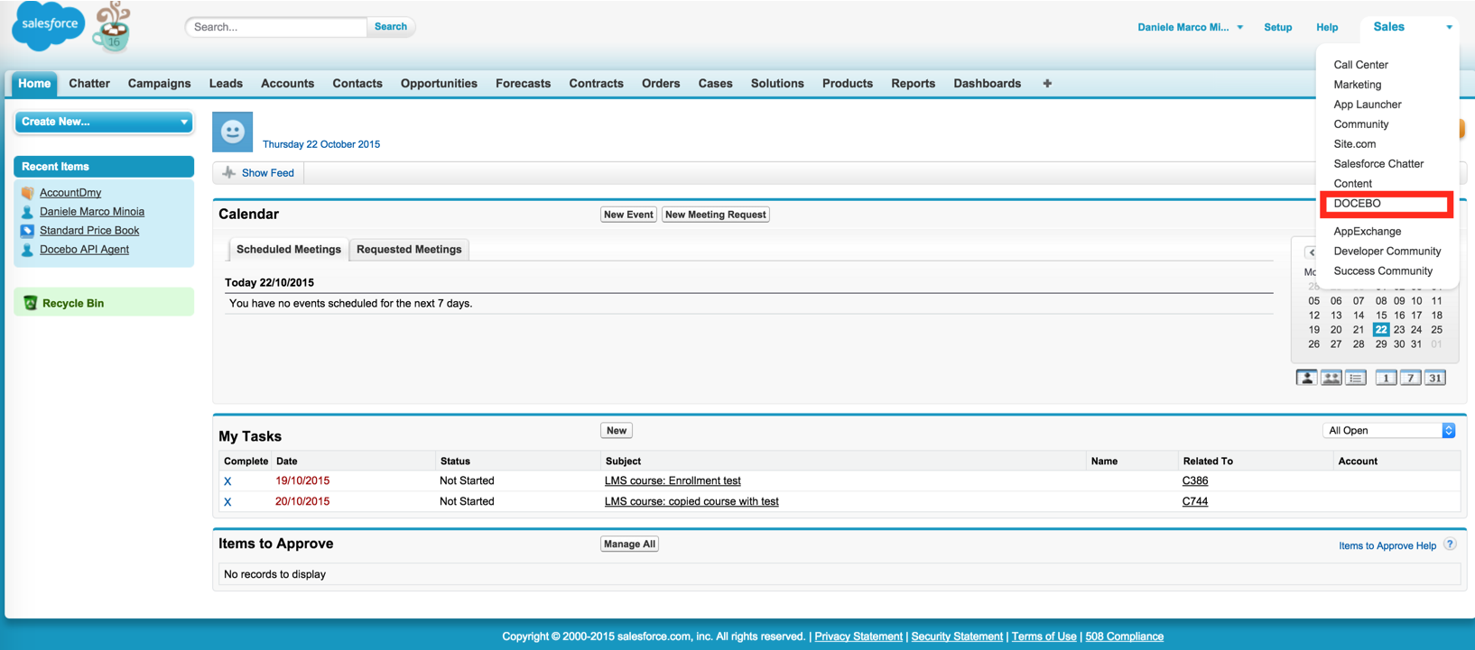
Task: Switch to week view icon labeled 7
Action: (1410, 378)
